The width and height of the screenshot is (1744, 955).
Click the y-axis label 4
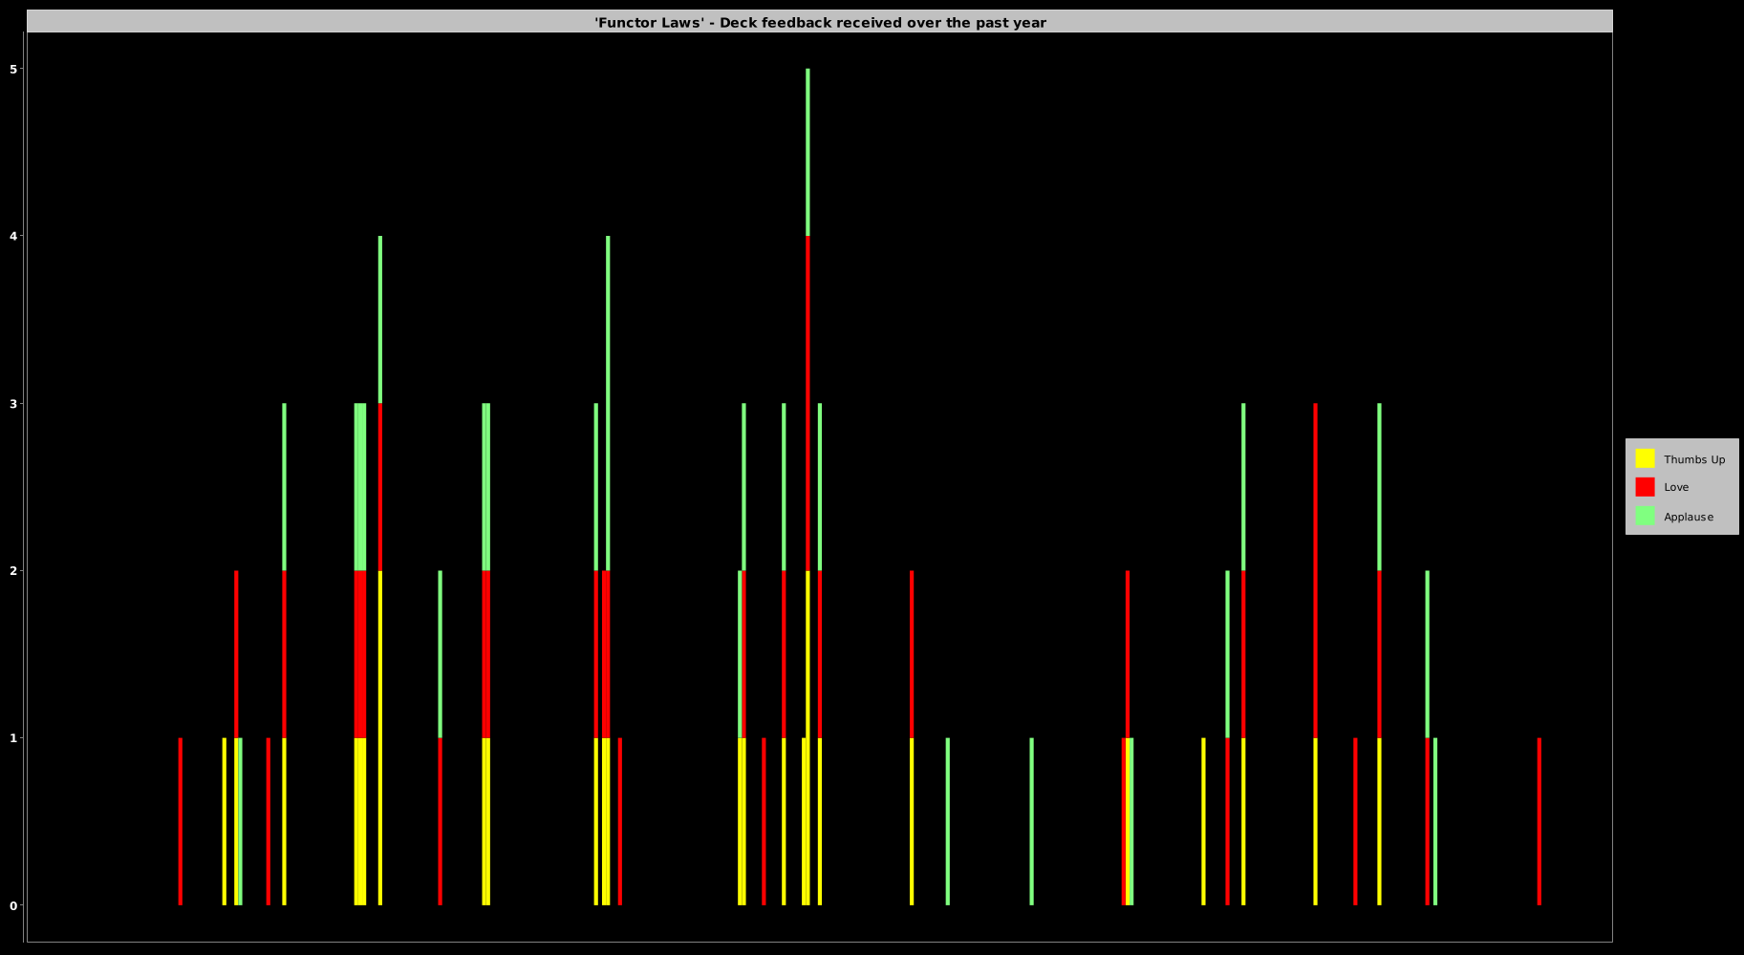click(14, 236)
